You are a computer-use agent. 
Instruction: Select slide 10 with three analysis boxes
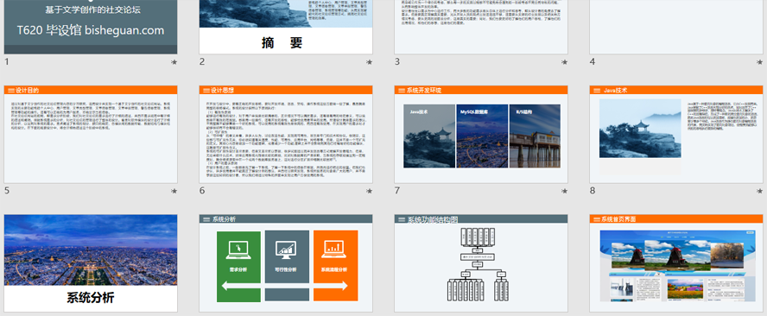(x=286, y=263)
